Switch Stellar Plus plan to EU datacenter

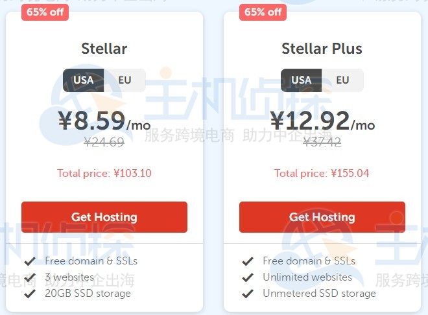342,80
